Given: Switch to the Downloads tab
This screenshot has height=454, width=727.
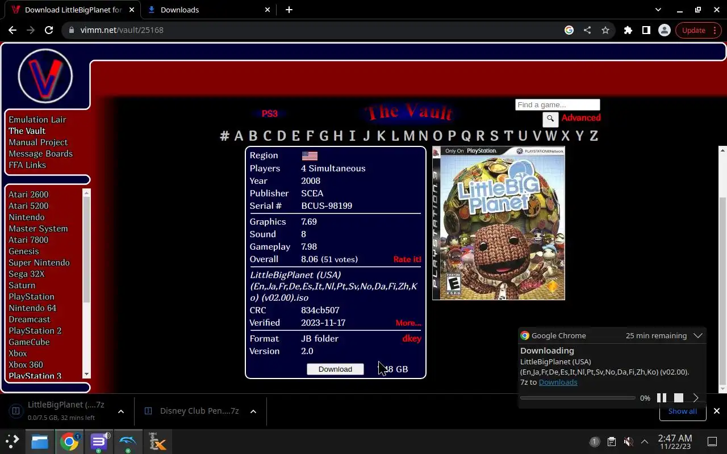Looking at the screenshot, I should (x=208, y=10).
